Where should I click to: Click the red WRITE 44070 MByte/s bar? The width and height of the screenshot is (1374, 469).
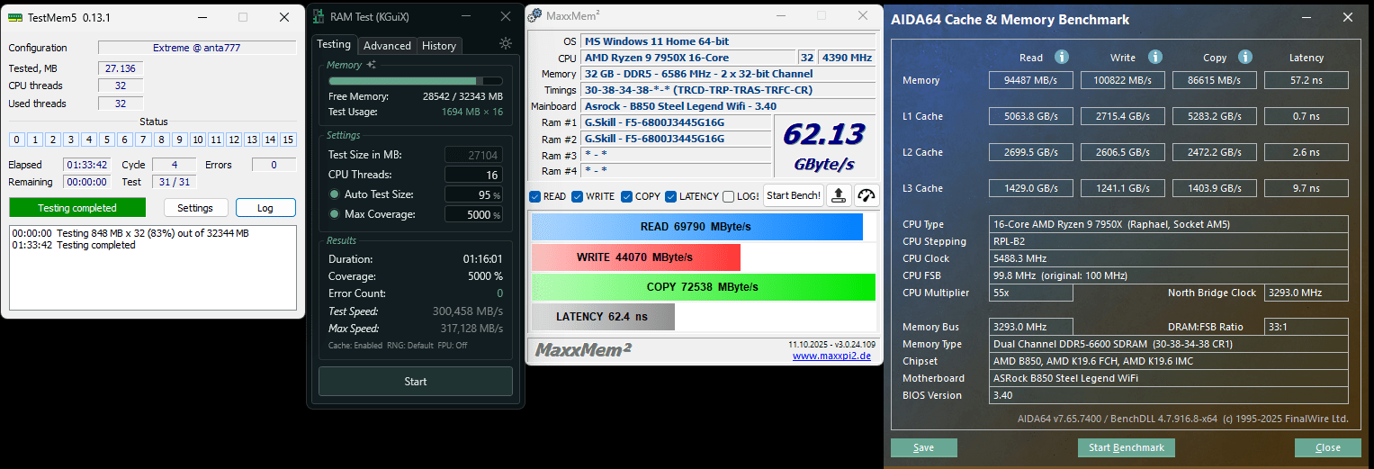635,257
